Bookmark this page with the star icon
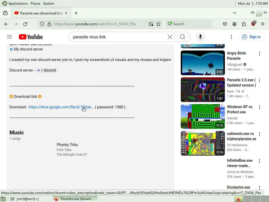Image resolution: width=269 pixels, height=202 pixels. coord(158,24)
